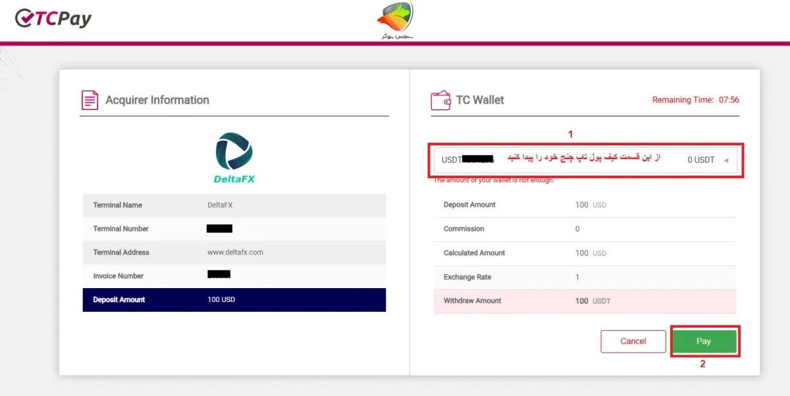The width and height of the screenshot is (790, 396).
Task: Click the Commission row label
Action: coord(464,229)
